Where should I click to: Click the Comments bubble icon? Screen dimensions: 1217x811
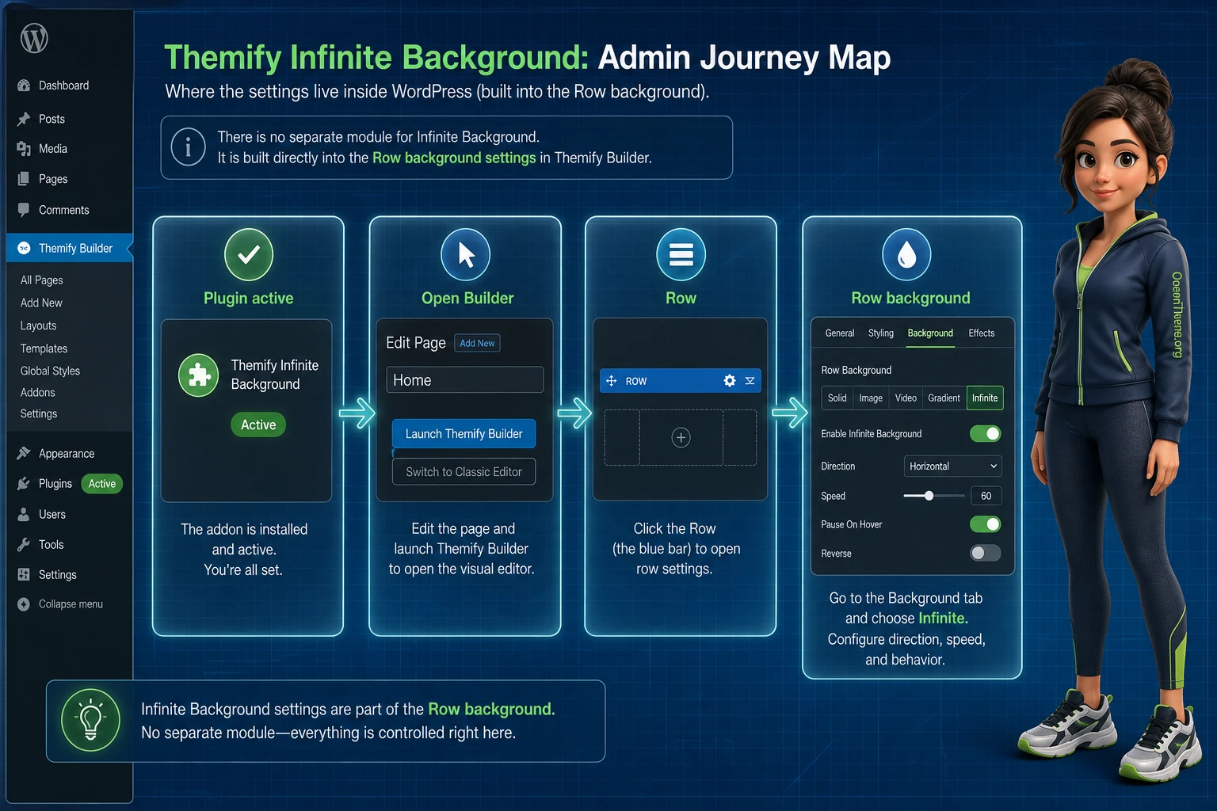[x=24, y=210]
